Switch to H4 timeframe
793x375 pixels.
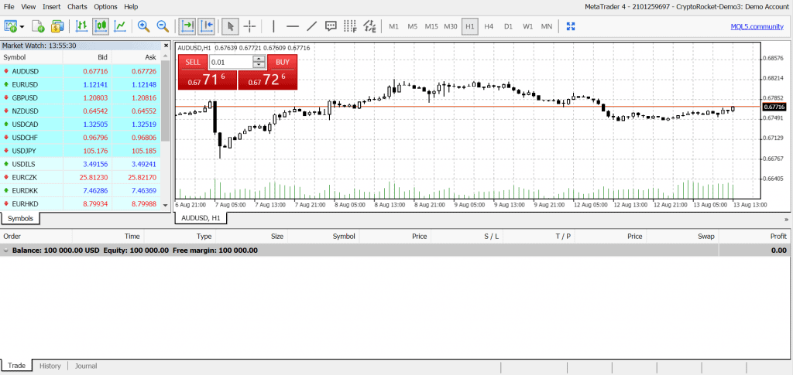coord(489,26)
